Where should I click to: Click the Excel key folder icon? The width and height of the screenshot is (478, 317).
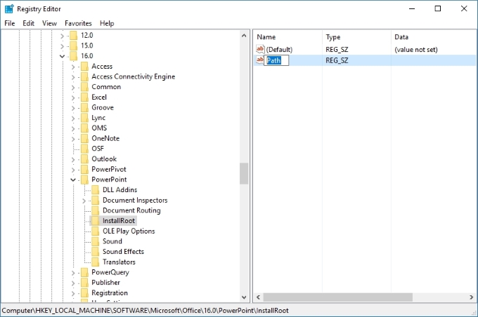(84, 97)
